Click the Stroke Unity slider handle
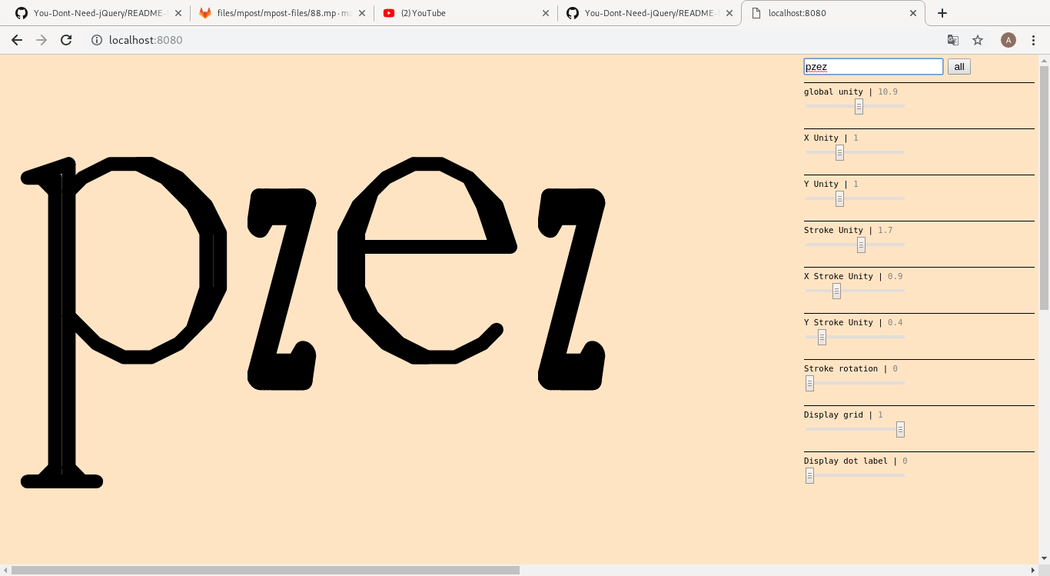The image size is (1050, 576). coord(861,245)
